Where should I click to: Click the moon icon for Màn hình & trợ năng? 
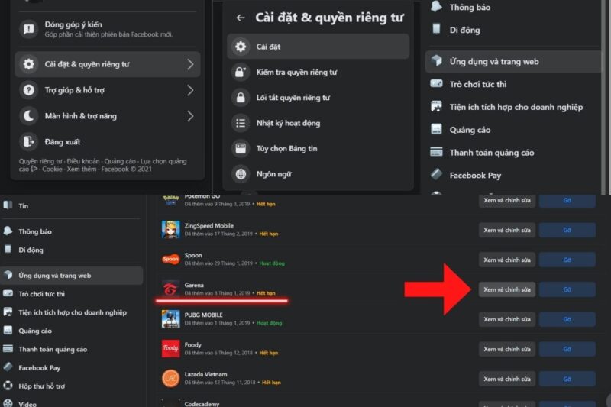click(28, 116)
